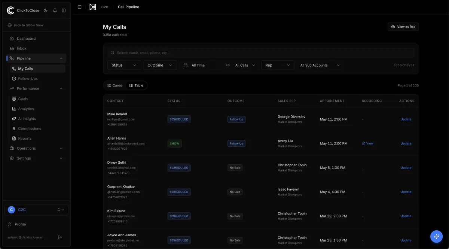This screenshot has width=449, height=249.
Task: Open Goals page
Action: 37,99
